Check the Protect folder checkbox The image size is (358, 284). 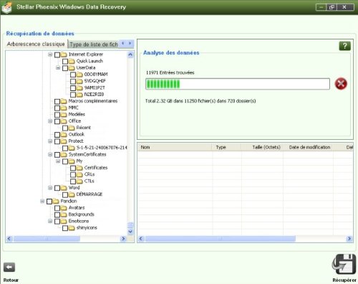pos(57,141)
